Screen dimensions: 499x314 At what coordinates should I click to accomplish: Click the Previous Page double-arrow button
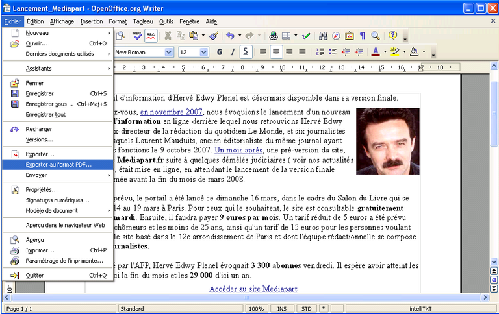494,271
